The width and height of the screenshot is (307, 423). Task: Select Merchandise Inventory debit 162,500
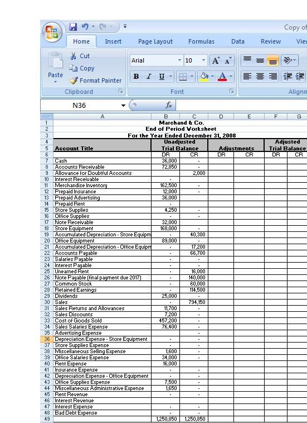tap(165, 186)
